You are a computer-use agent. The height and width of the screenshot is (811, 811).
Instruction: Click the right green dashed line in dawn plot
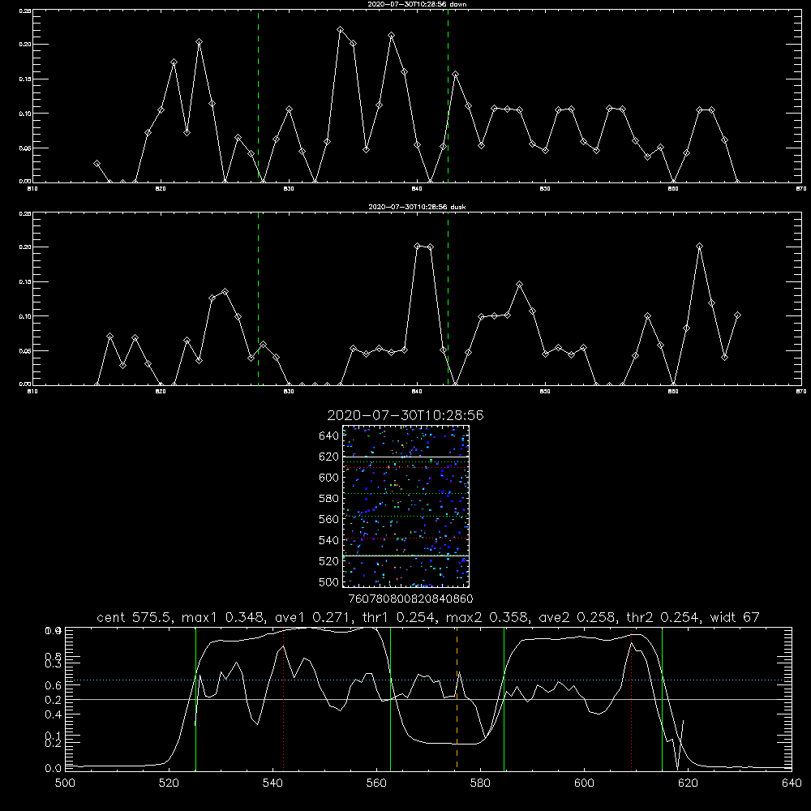coord(448,96)
